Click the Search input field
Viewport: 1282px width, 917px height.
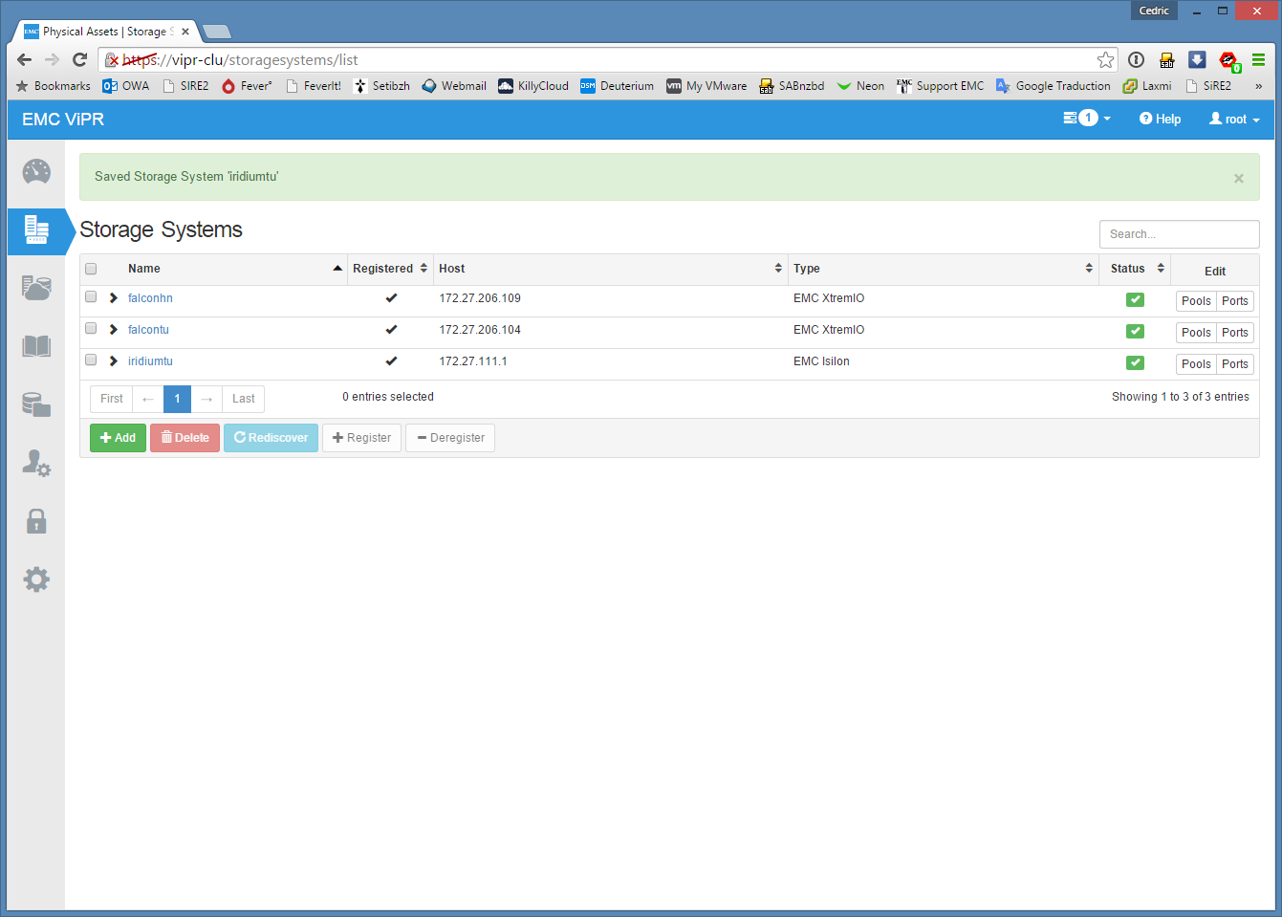pos(1179,234)
